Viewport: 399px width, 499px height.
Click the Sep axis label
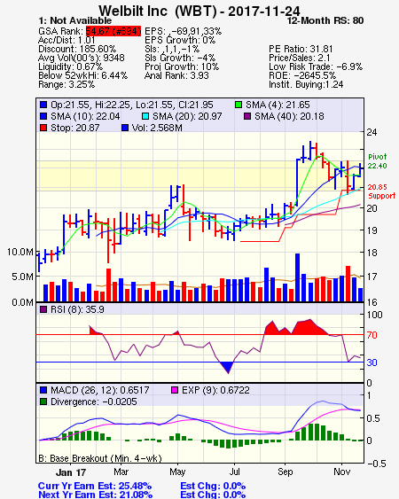click(x=285, y=472)
